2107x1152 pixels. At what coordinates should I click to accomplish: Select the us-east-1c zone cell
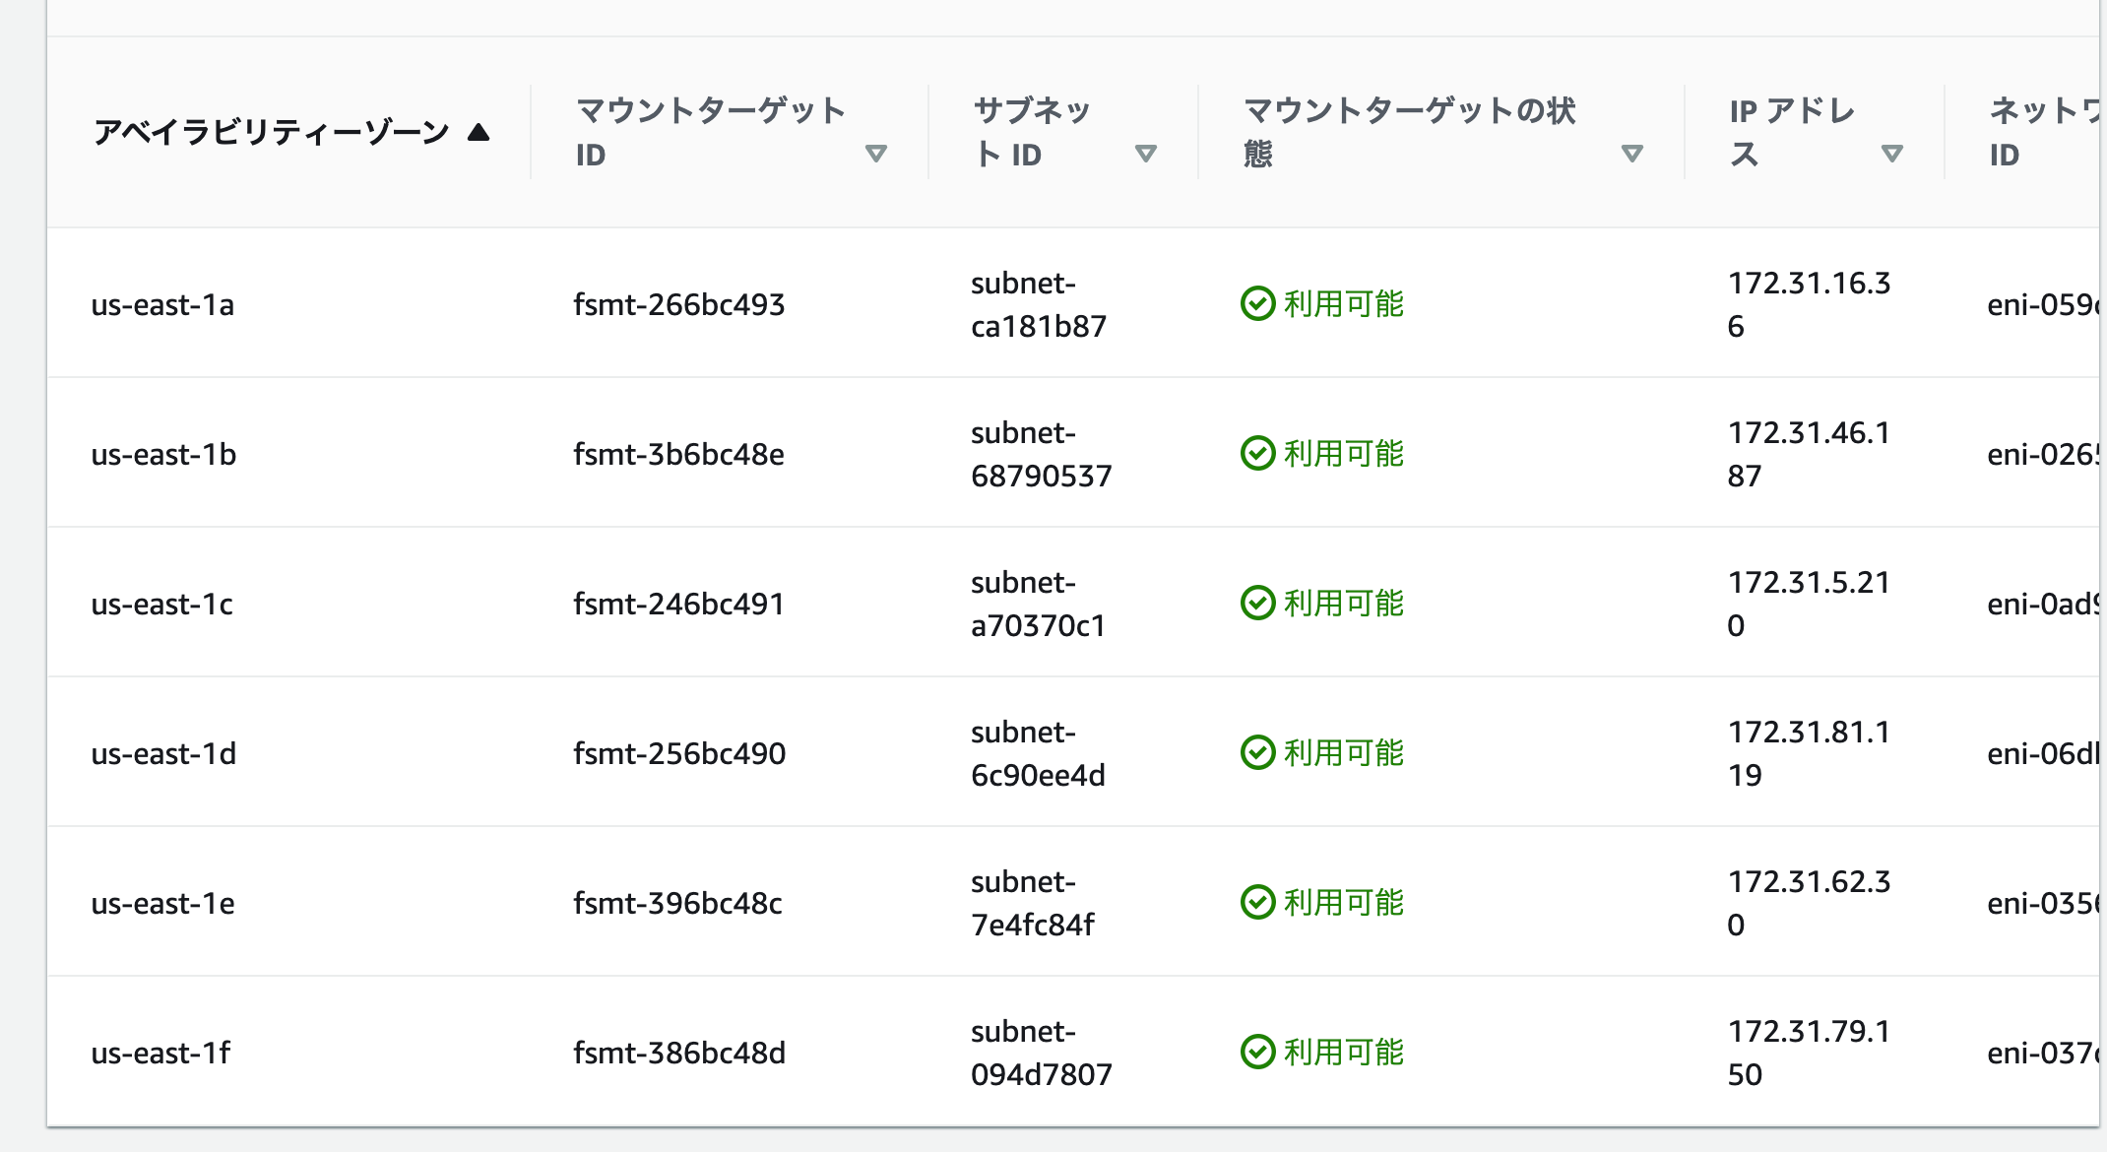click(x=161, y=605)
